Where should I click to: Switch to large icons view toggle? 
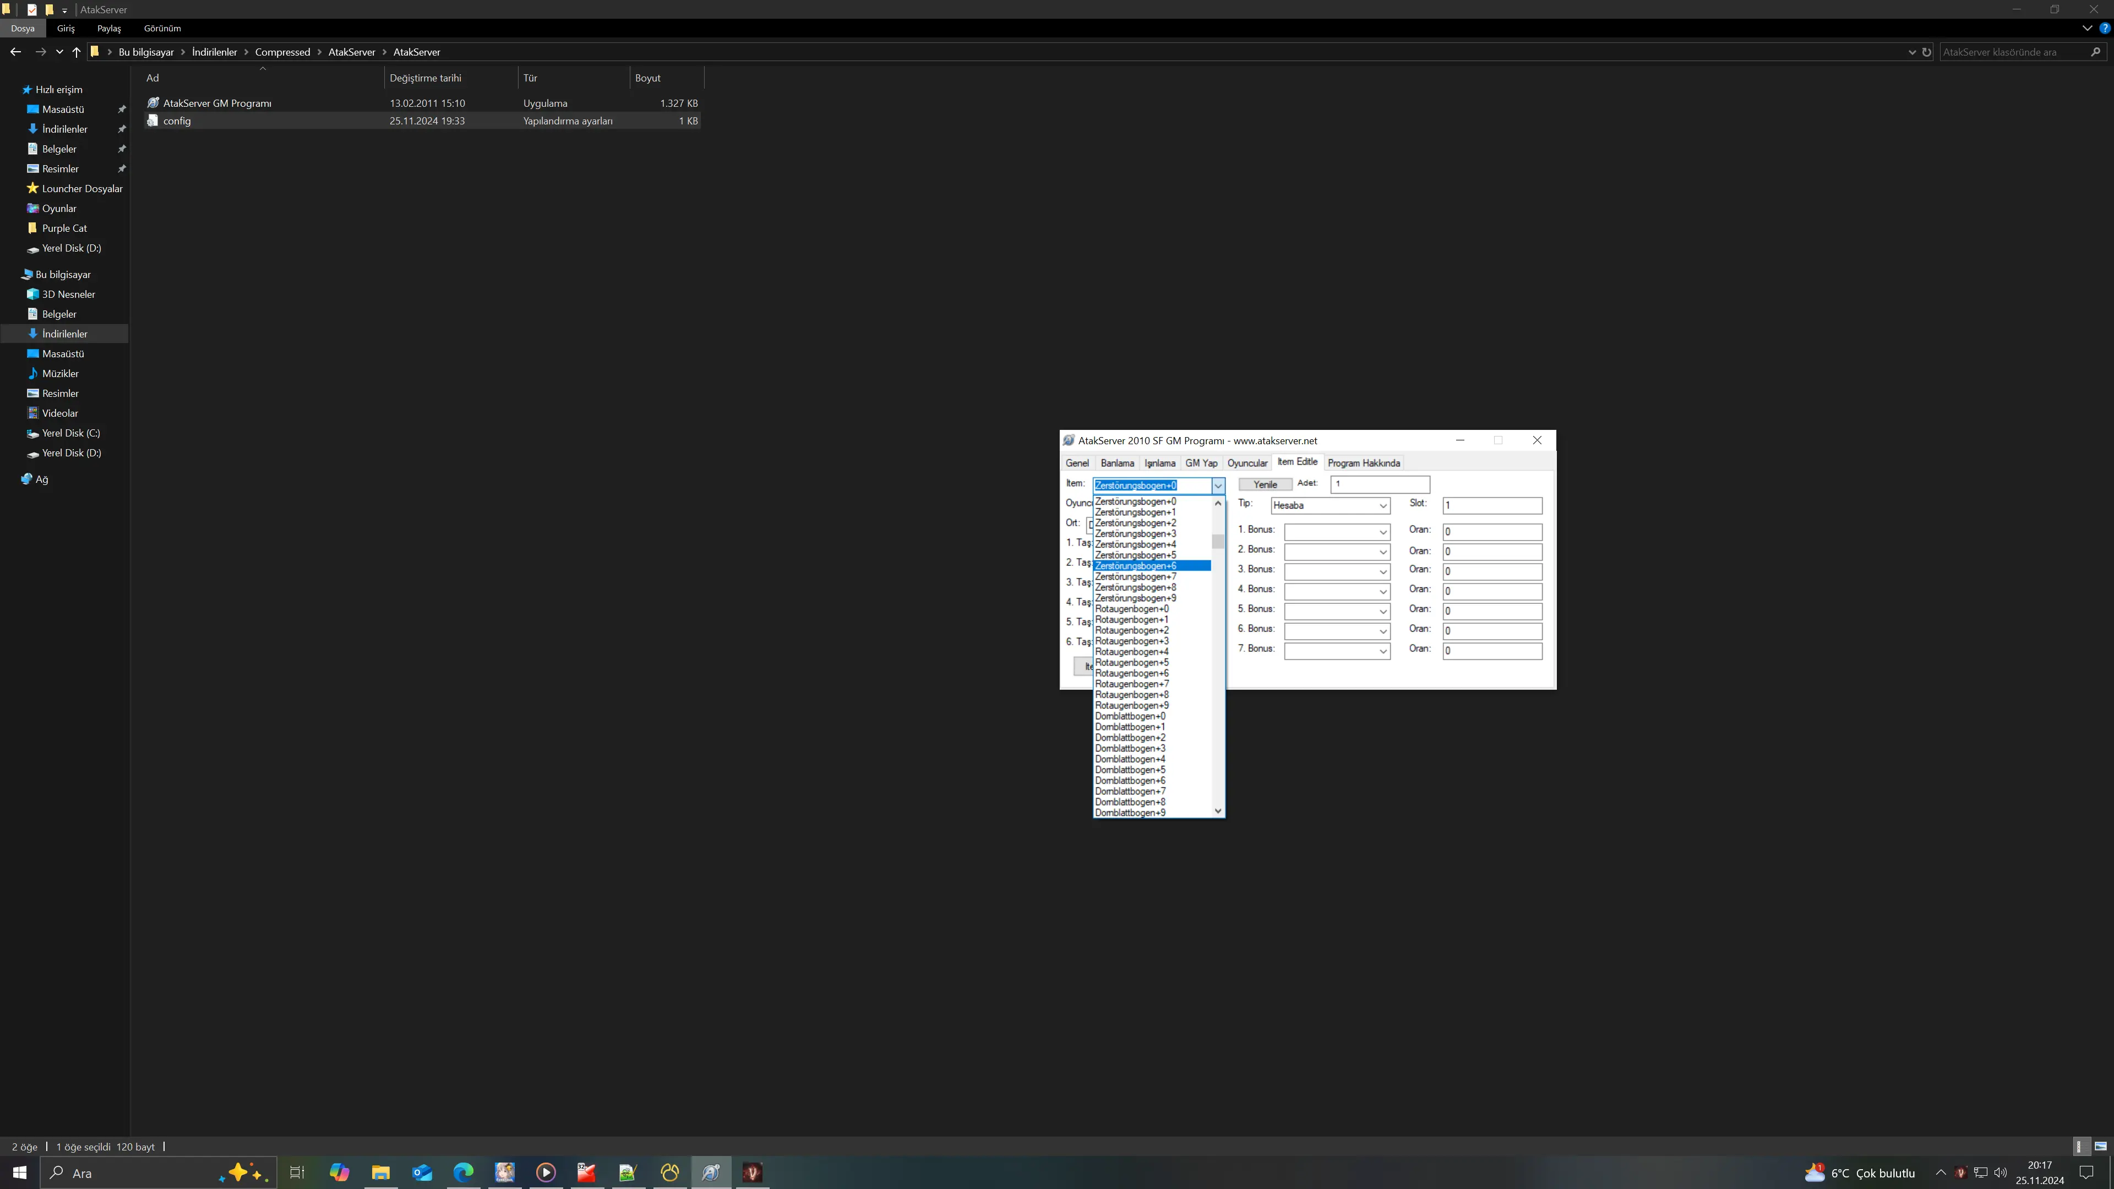pos(2100,1146)
